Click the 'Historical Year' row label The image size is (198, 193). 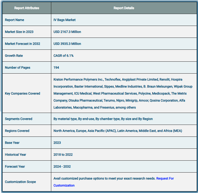pos(16,155)
